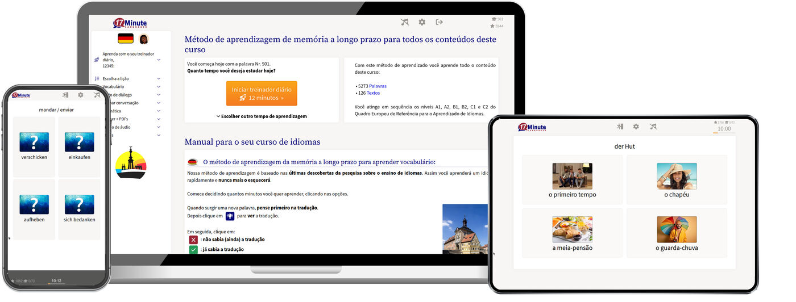This screenshot has height=302, width=796.
Task: Open the Palavras link
Action: [x=378, y=86]
